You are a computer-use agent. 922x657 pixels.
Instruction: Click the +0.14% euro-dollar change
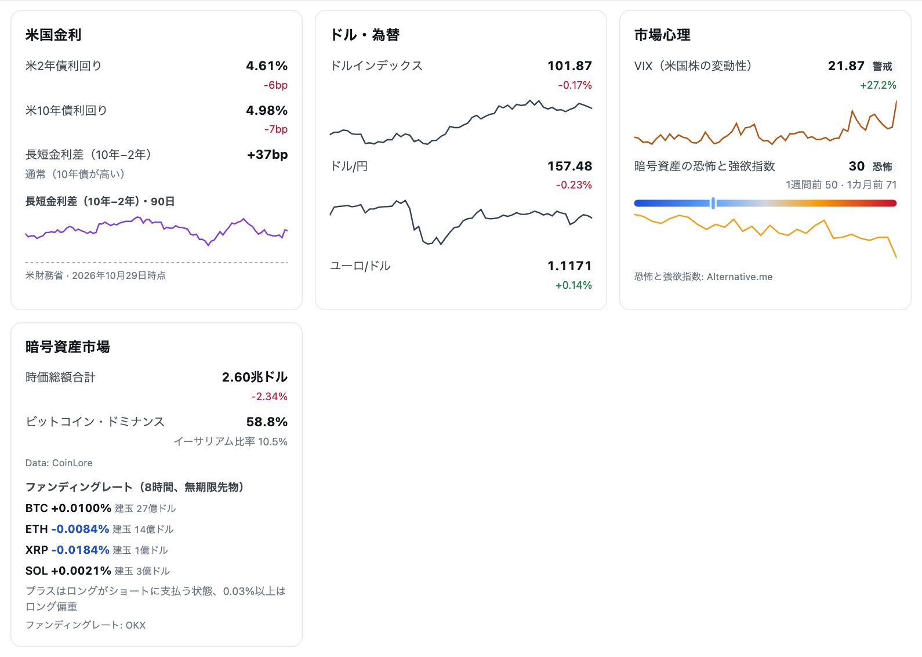573,285
